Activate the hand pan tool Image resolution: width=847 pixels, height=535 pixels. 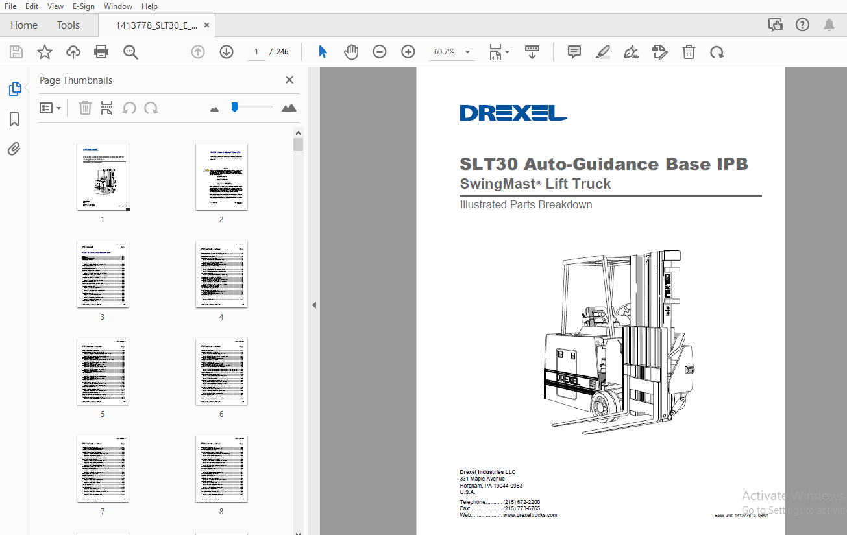(x=351, y=52)
